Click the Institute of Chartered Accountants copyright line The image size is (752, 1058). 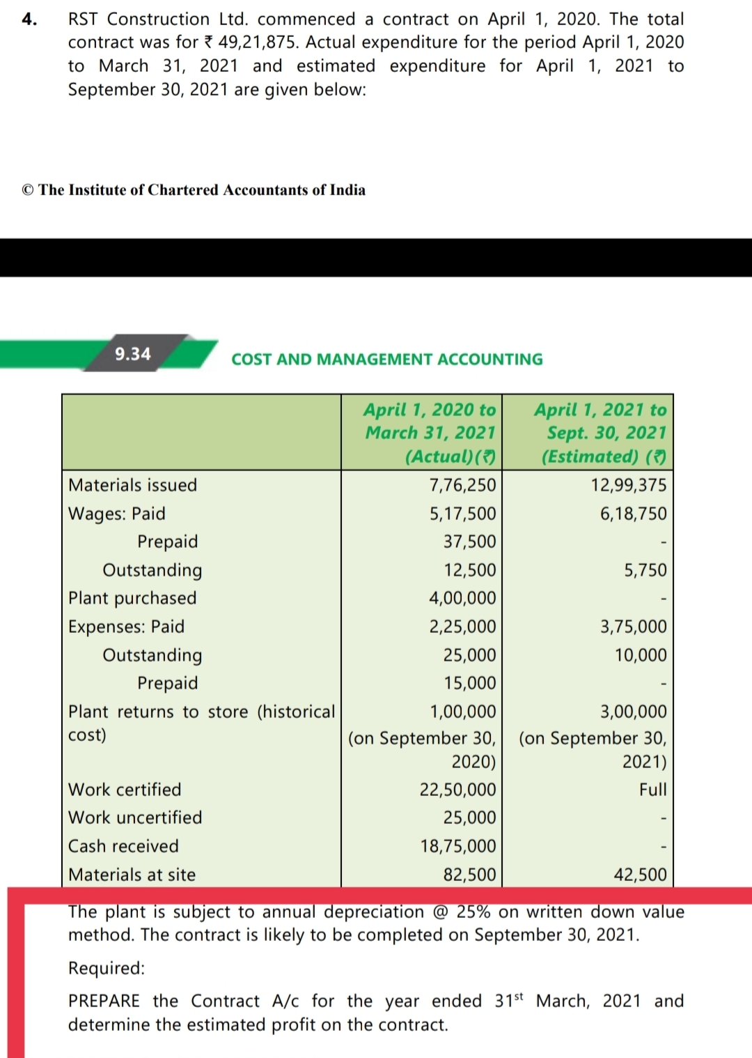[194, 190]
